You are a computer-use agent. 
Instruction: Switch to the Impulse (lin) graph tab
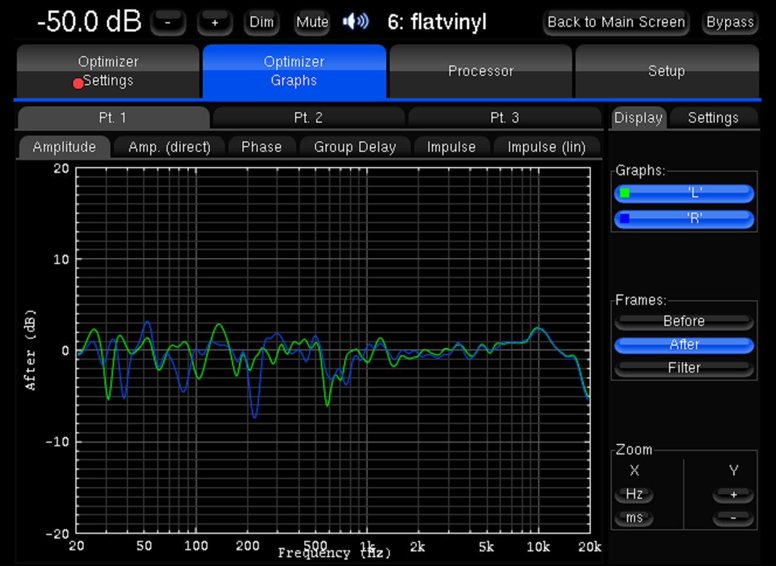(x=546, y=147)
